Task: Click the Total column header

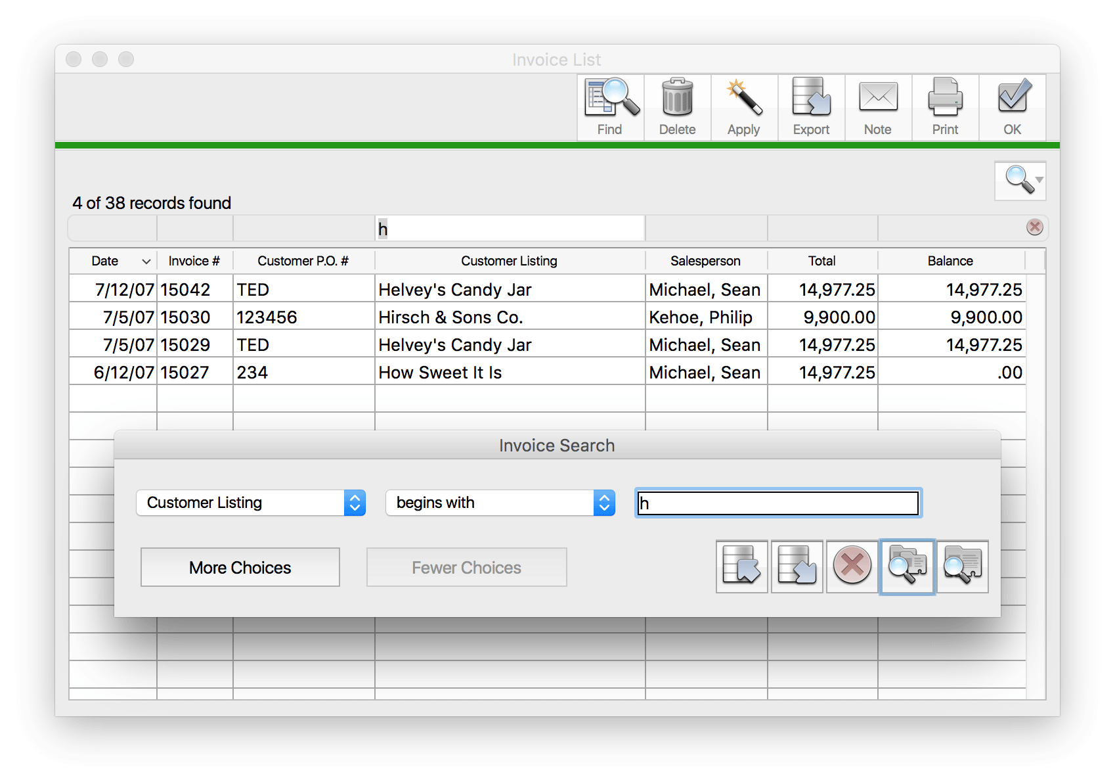Action: coord(822,261)
